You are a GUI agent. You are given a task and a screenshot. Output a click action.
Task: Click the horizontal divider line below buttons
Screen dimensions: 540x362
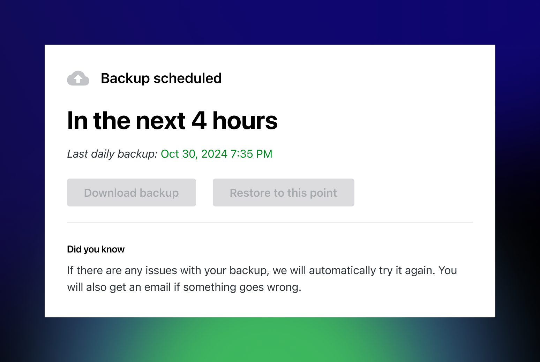click(x=270, y=223)
